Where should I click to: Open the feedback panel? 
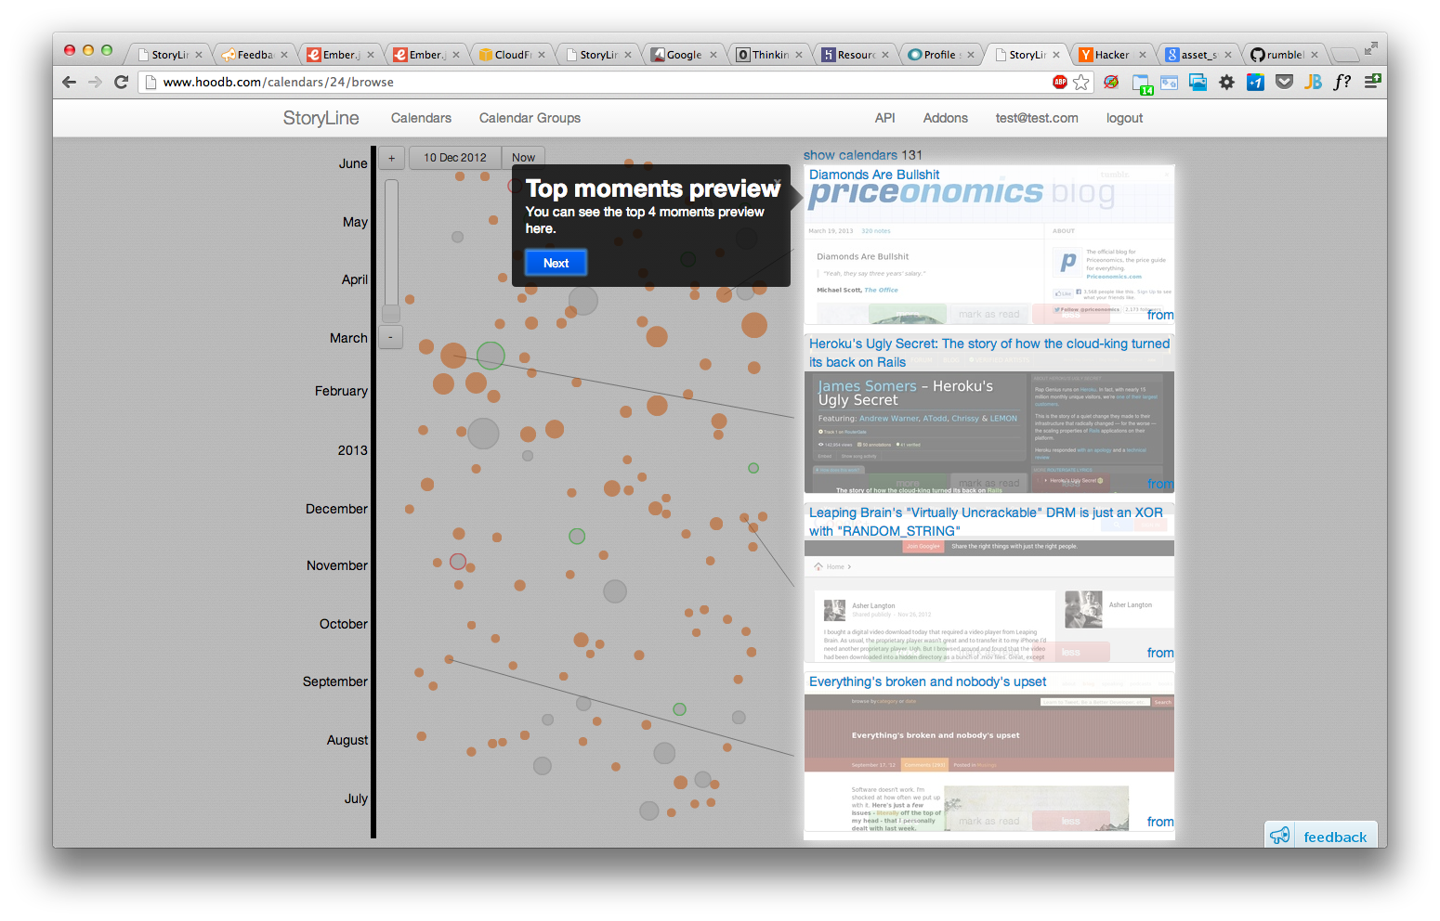pos(1321,835)
